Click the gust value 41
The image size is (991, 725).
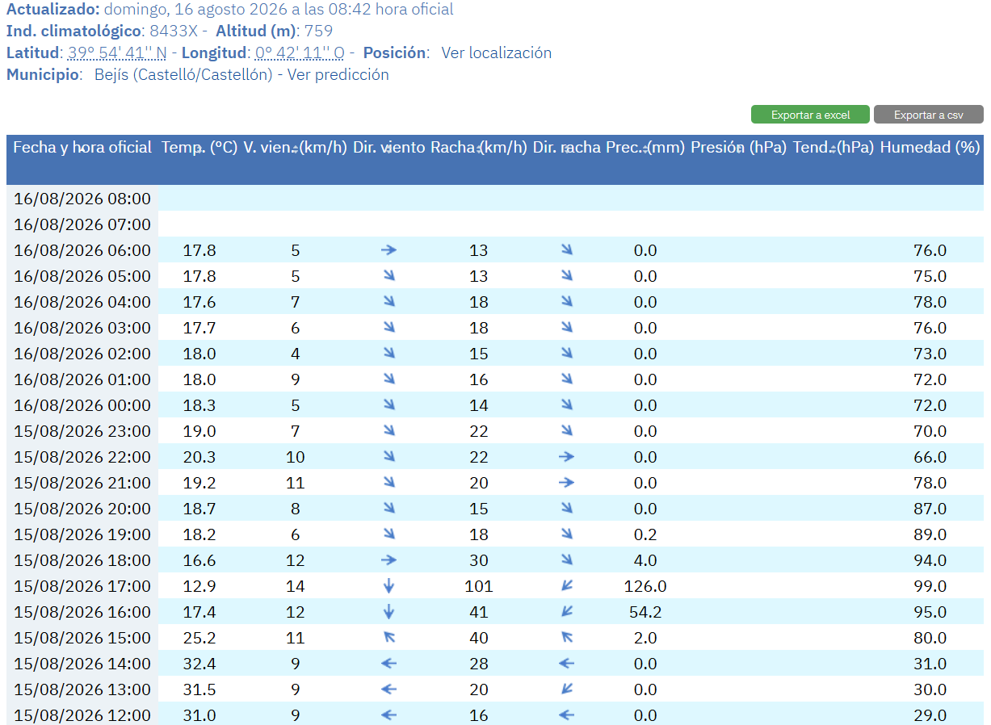(x=479, y=612)
